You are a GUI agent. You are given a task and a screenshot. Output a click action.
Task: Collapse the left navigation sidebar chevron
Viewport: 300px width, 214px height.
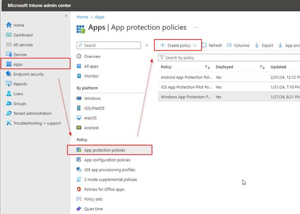click(66, 16)
